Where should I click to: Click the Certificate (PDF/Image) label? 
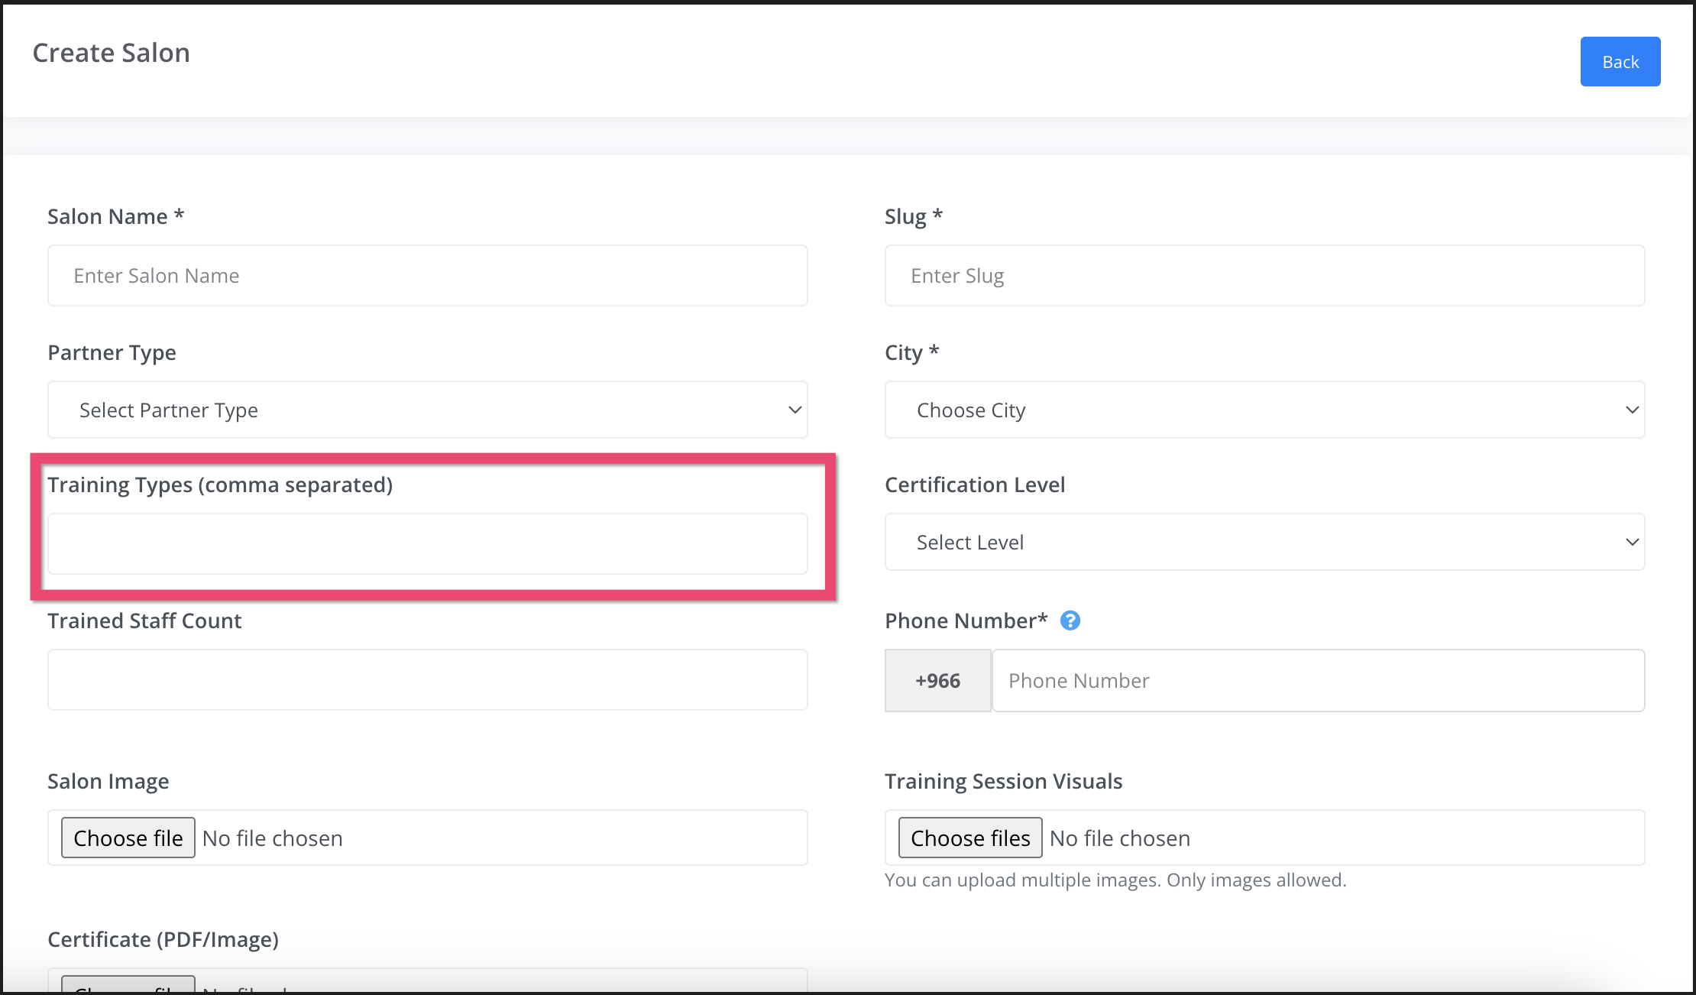(x=163, y=939)
